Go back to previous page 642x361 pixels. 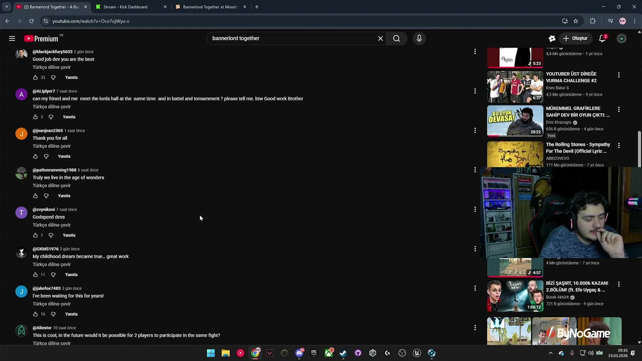tap(7, 21)
